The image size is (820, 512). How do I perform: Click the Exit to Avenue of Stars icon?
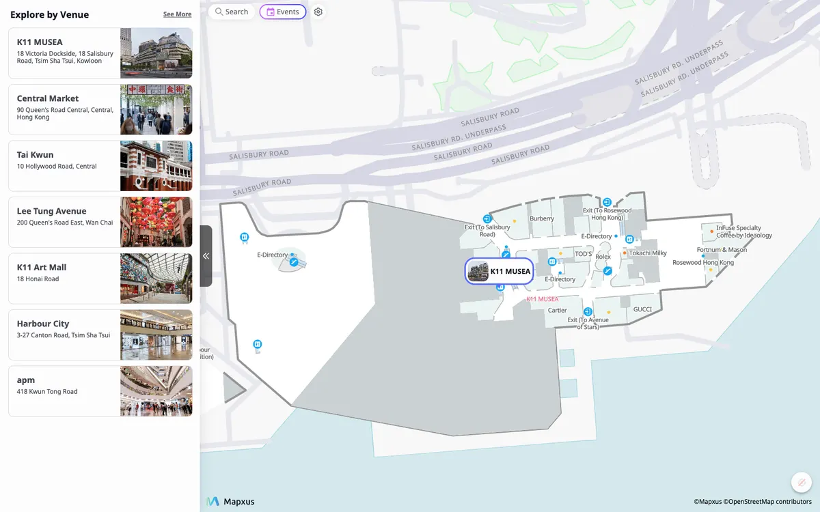[x=588, y=312]
